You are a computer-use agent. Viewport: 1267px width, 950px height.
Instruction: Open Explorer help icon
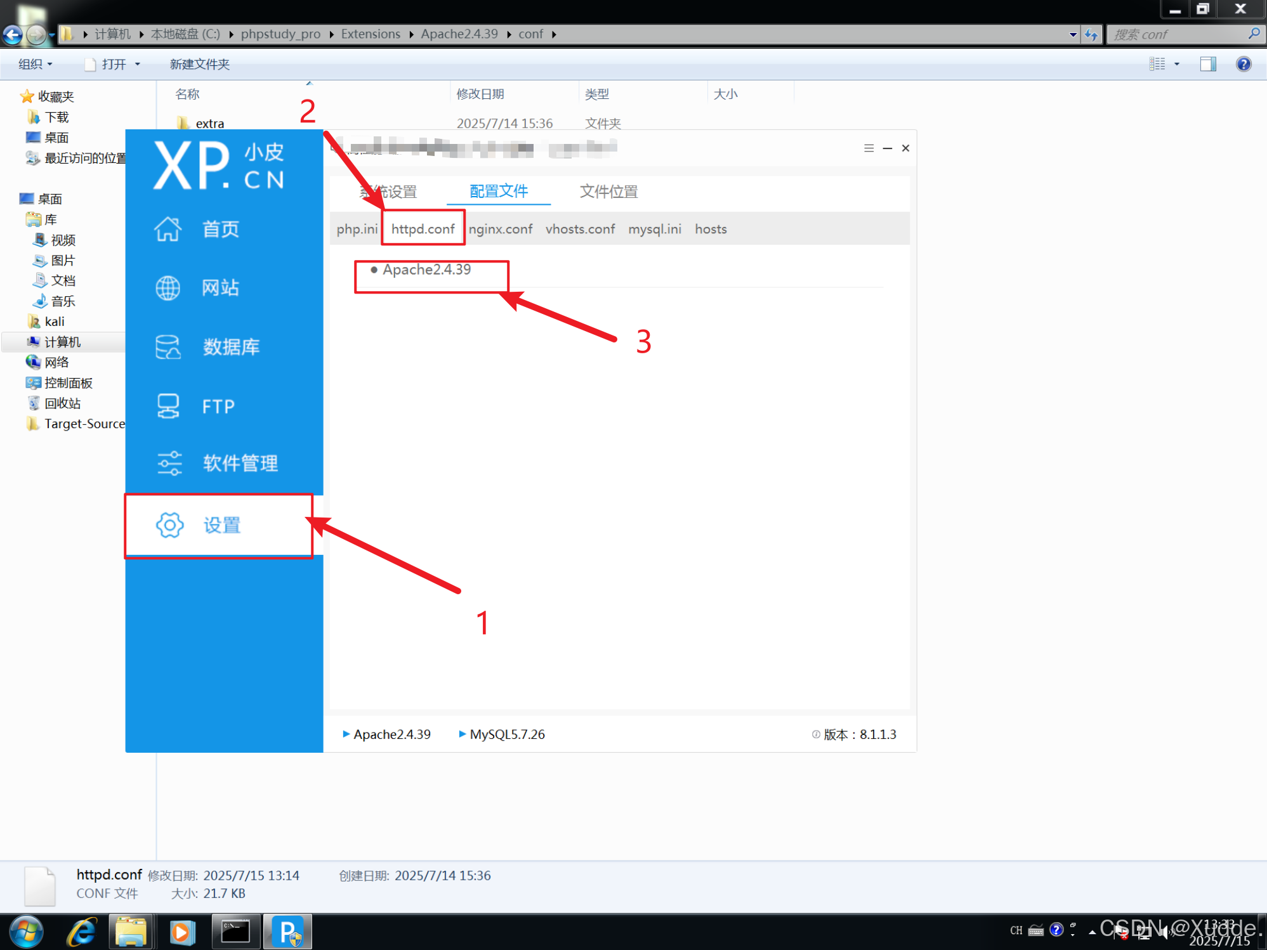pyautogui.click(x=1243, y=63)
